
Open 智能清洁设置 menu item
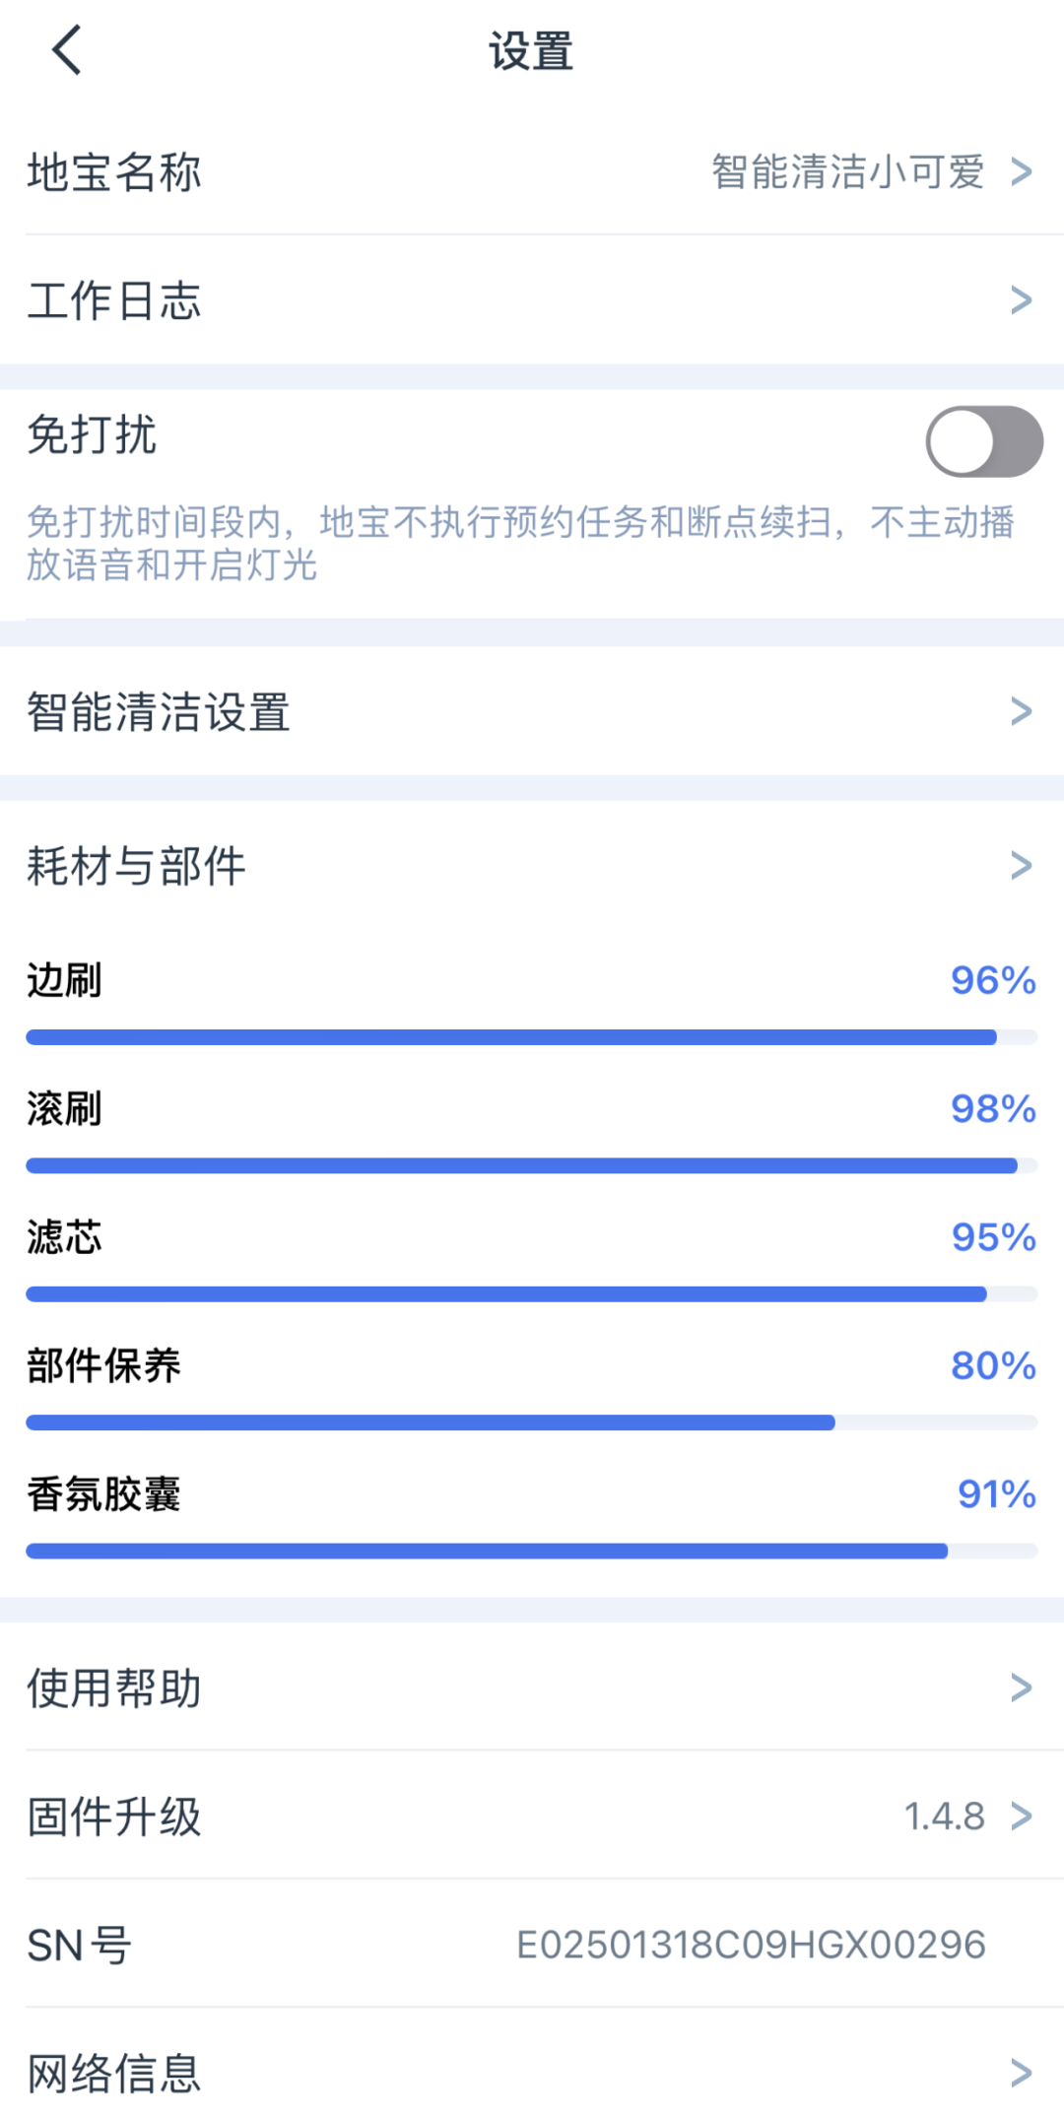click(159, 711)
